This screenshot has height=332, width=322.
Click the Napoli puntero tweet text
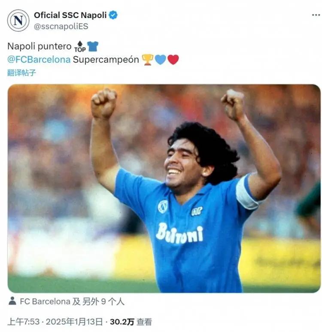click(x=39, y=46)
